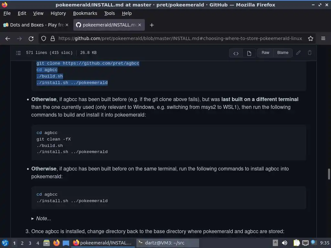Open the Tools menu

coord(109,13)
